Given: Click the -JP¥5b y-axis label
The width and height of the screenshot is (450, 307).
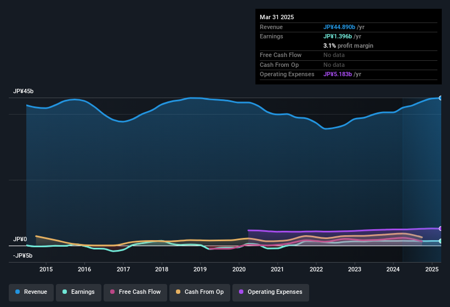Looking at the screenshot, I should [22, 255].
